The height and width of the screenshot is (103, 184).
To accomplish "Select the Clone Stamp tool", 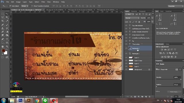I will tap(3, 28).
